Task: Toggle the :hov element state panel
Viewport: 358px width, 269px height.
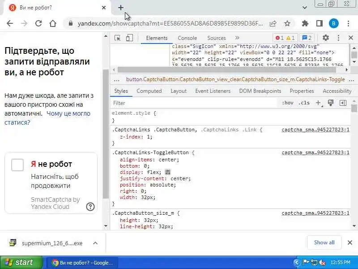Action: [287, 103]
